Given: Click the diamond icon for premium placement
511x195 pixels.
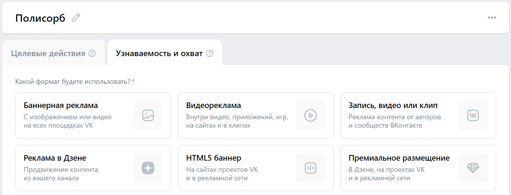Looking at the screenshot, I should [x=473, y=168].
